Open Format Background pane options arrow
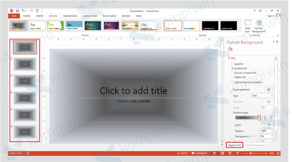This screenshot has width=292, height=162. pyautogui.click(x=273, y=42)
